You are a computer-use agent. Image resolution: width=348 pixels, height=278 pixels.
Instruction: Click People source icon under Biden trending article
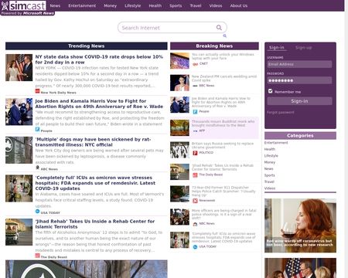coord(37,130)
